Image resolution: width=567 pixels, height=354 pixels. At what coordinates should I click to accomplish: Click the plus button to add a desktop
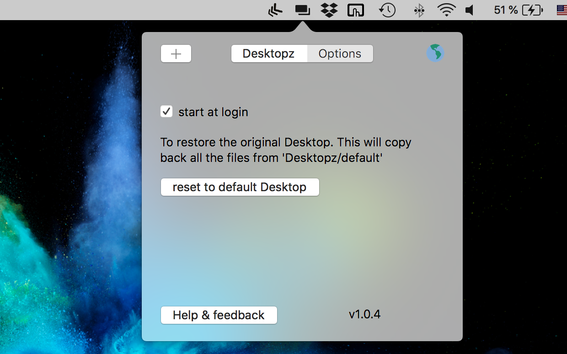pyautogui.click(x=176, y=54)
